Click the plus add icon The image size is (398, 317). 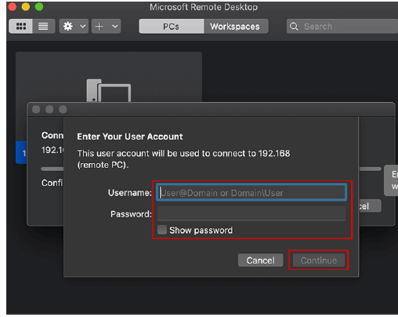click(99, 27)
